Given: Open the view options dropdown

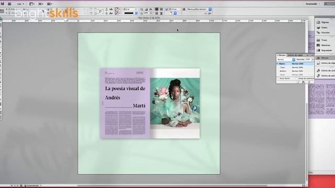Looking at the screenshot, I should 32,4.
